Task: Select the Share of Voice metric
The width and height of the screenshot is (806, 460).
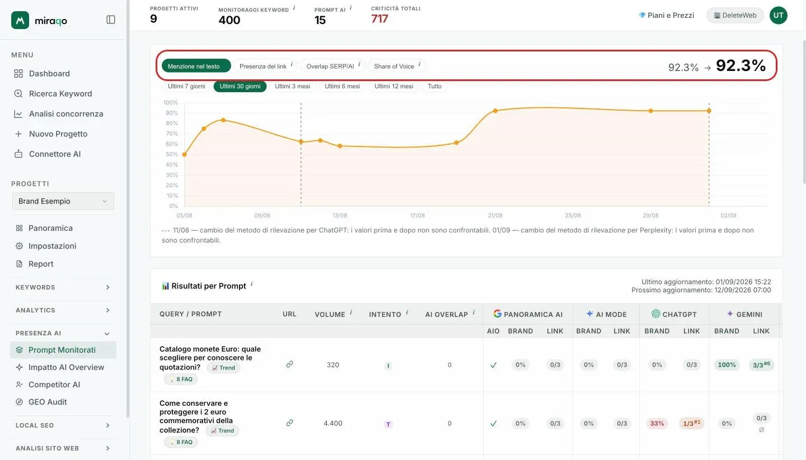Action: [397, 66]
